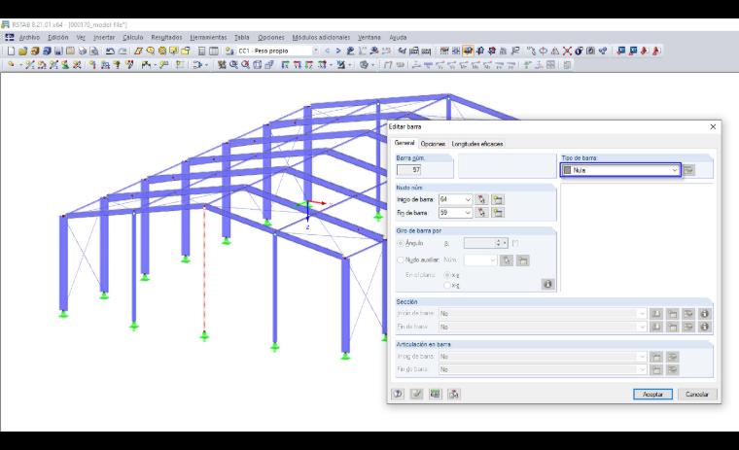Click the selected red dashed bar in model
739x450 pixels.
tap(204, 268)
